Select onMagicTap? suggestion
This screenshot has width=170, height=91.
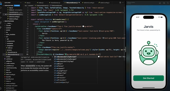pyautogui.click(x=76, y=73)
